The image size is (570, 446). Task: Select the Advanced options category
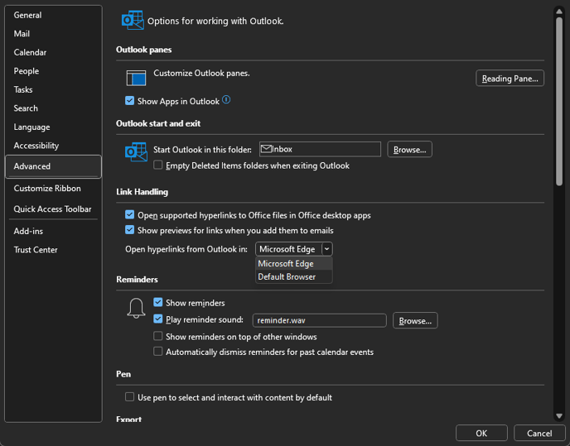53,166
